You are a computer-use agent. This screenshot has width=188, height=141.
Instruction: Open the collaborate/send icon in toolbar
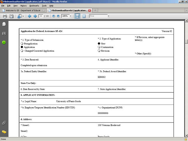coord(20,16)
